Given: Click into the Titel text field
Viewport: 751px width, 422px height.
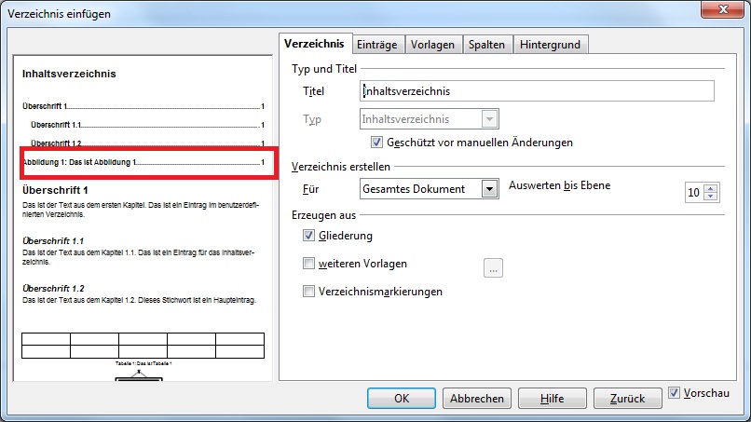Looking at the screenshot, I should point(536,91).
